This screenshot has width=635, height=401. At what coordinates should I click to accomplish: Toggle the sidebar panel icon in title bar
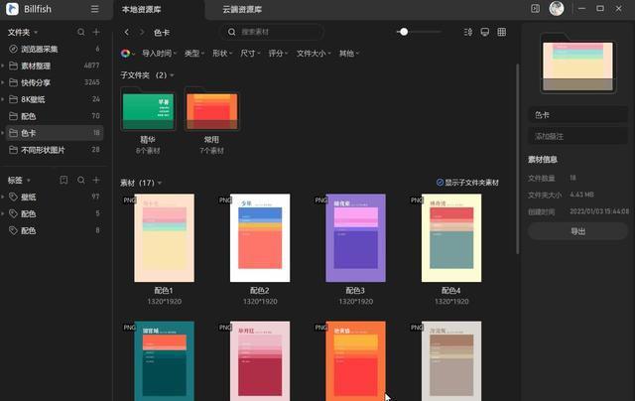(535, 9)
